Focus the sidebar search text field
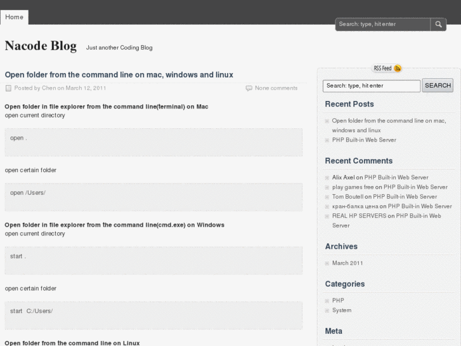The width and height of the screenshot is (461, 346). tap(371, 86)
